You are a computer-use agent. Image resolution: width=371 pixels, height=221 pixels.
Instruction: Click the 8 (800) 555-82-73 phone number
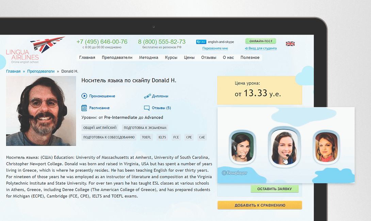click(x=162, y=42)
